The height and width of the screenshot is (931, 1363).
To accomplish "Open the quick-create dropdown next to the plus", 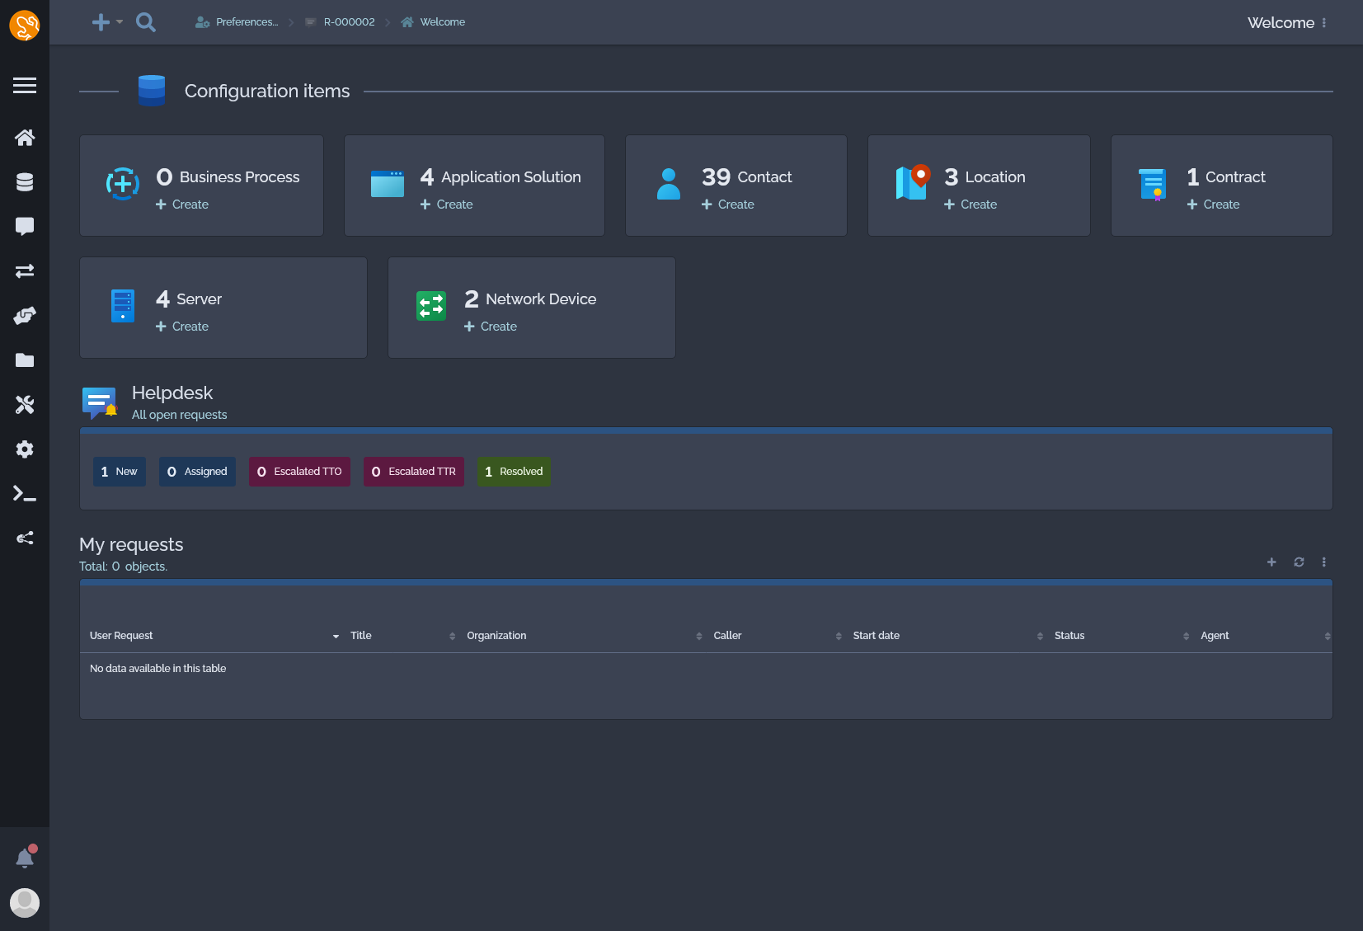I will 118,22.
